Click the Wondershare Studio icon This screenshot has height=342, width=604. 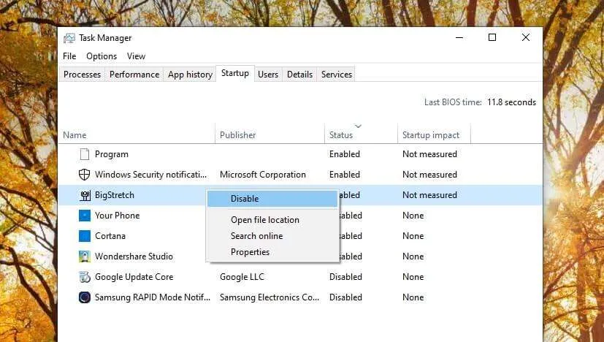85,256
